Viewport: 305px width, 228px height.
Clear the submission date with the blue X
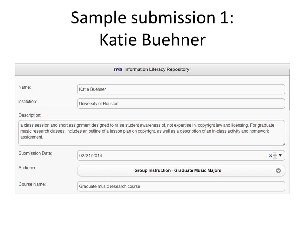pyautogui.click(x=270, y=155)
